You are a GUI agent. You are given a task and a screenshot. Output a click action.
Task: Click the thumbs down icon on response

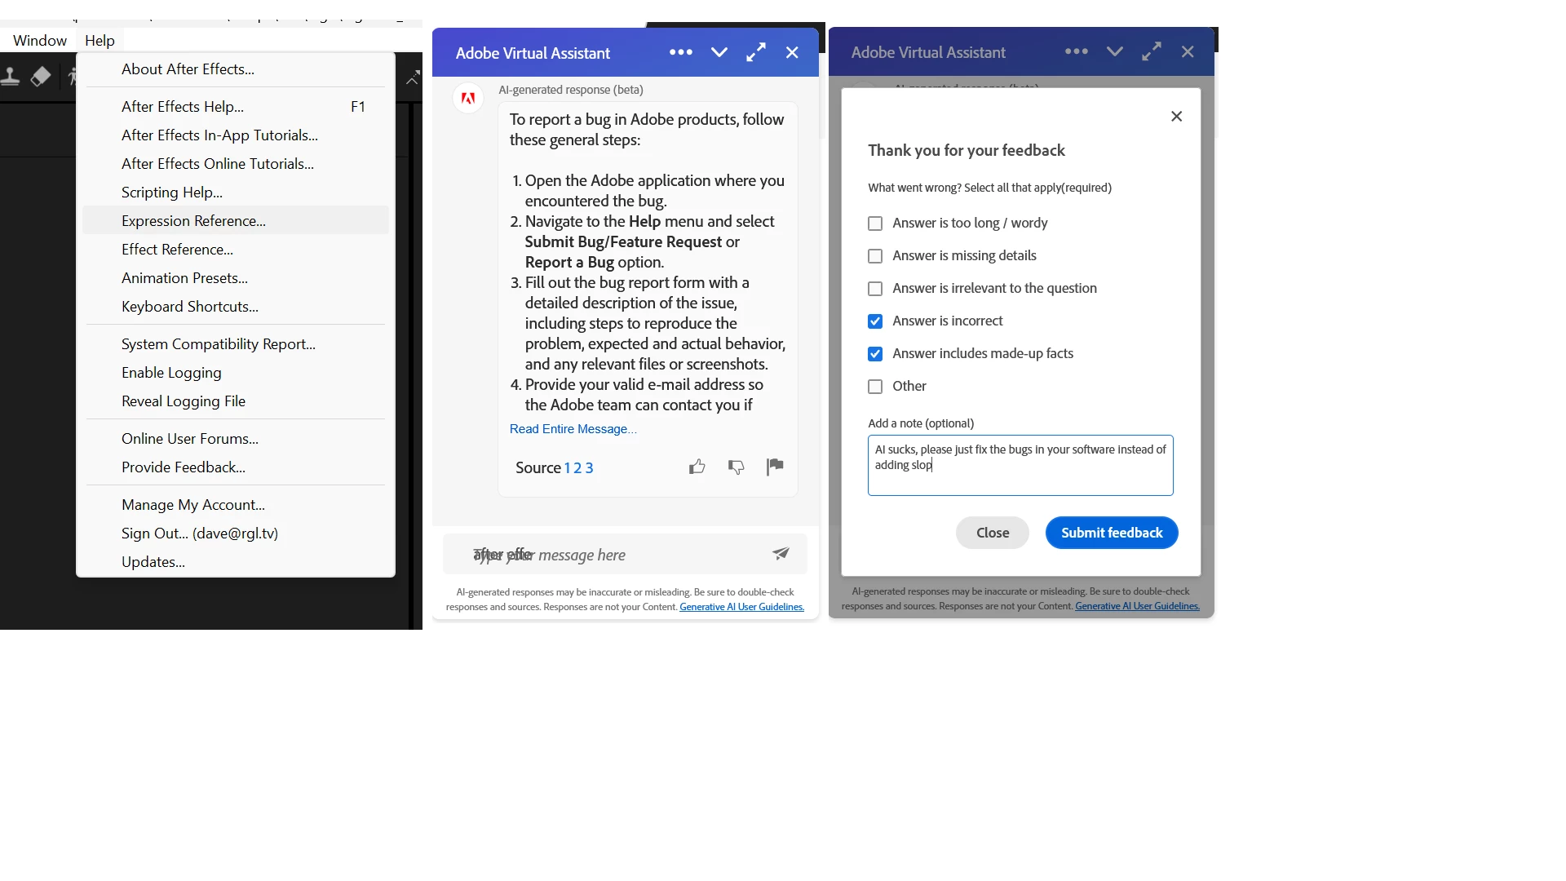tap(736, 467)
